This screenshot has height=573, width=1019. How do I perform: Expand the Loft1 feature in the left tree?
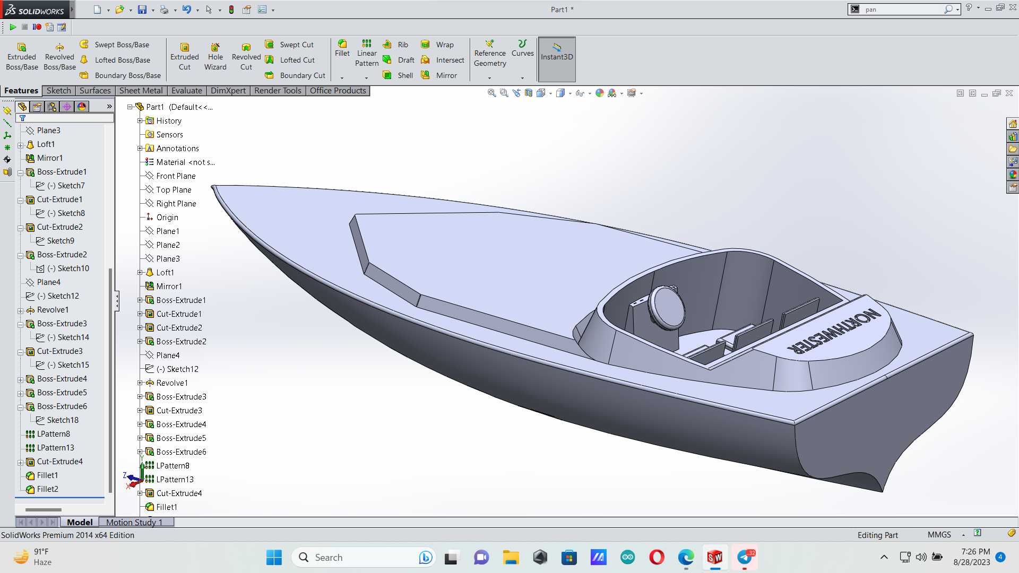point(20,145)
